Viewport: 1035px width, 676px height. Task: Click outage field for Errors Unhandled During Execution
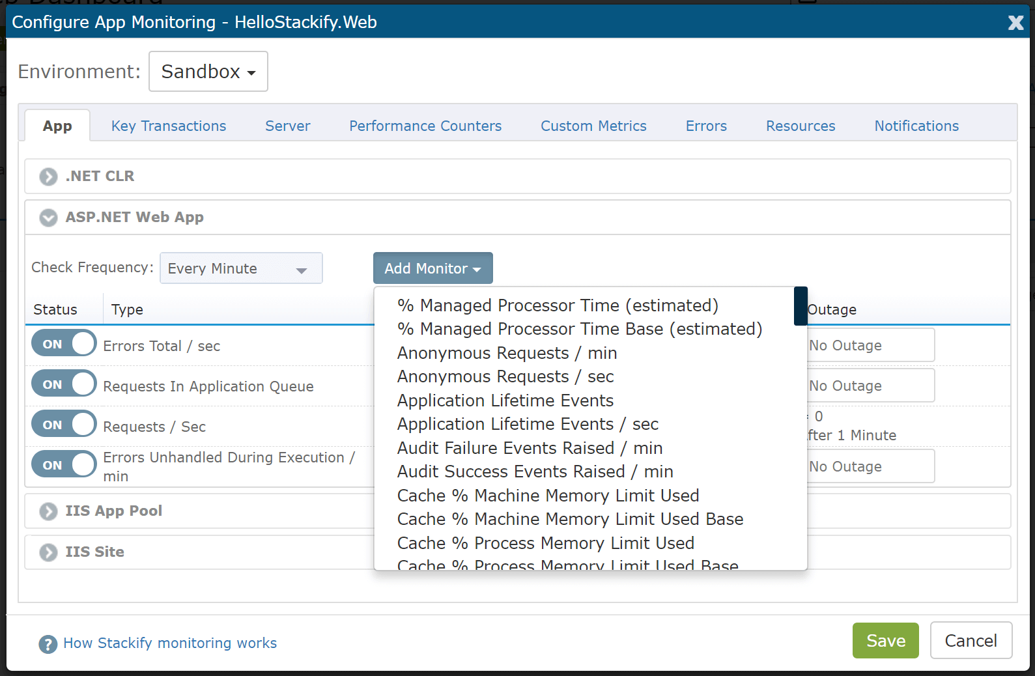coord(870,466)
